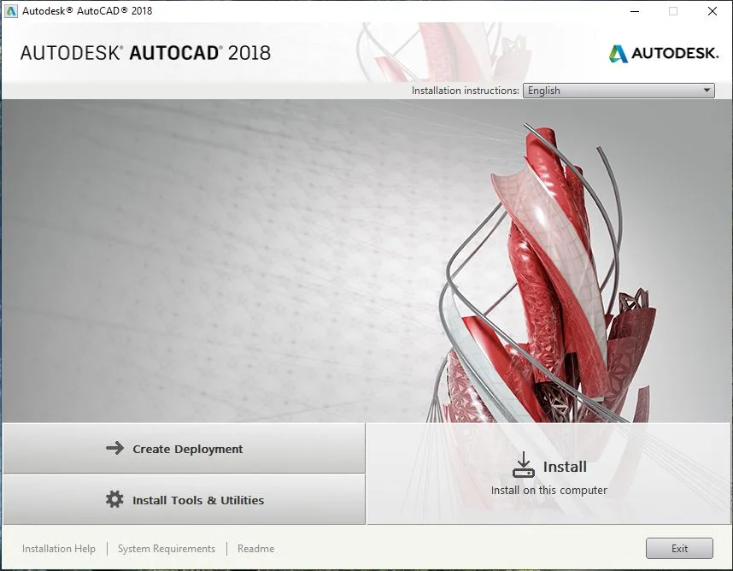The width and height of the screenshot is (733, 571).
Task: Expand the English language selector
Action: 618,90
